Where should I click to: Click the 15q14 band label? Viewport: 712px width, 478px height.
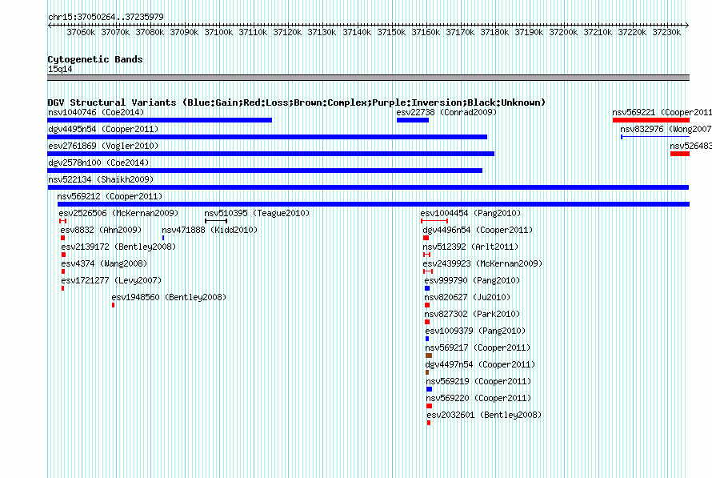[x=60, y=69]
